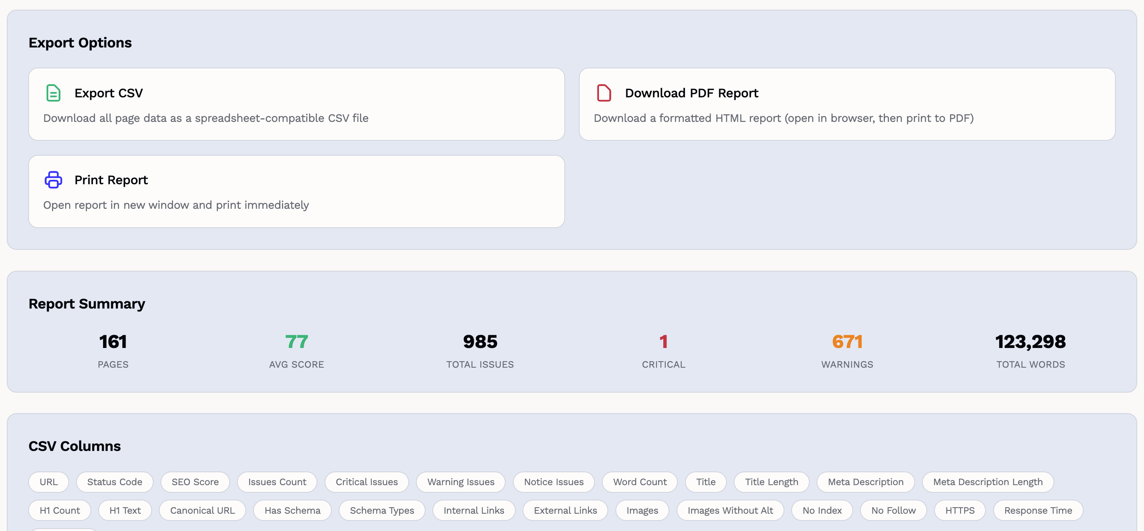
Task: Click the 77 average score value
Action: tap(296, 342)
